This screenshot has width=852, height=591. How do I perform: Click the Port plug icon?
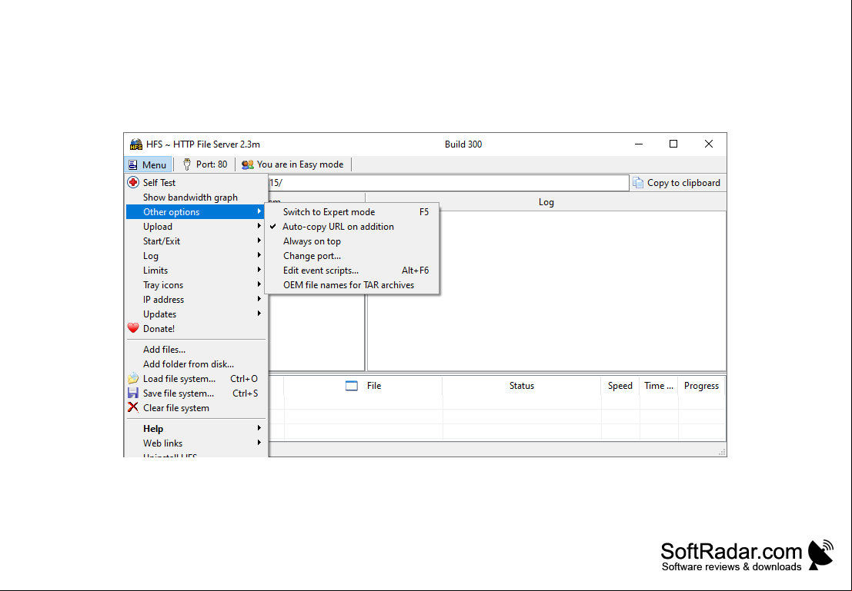[187, 164]
